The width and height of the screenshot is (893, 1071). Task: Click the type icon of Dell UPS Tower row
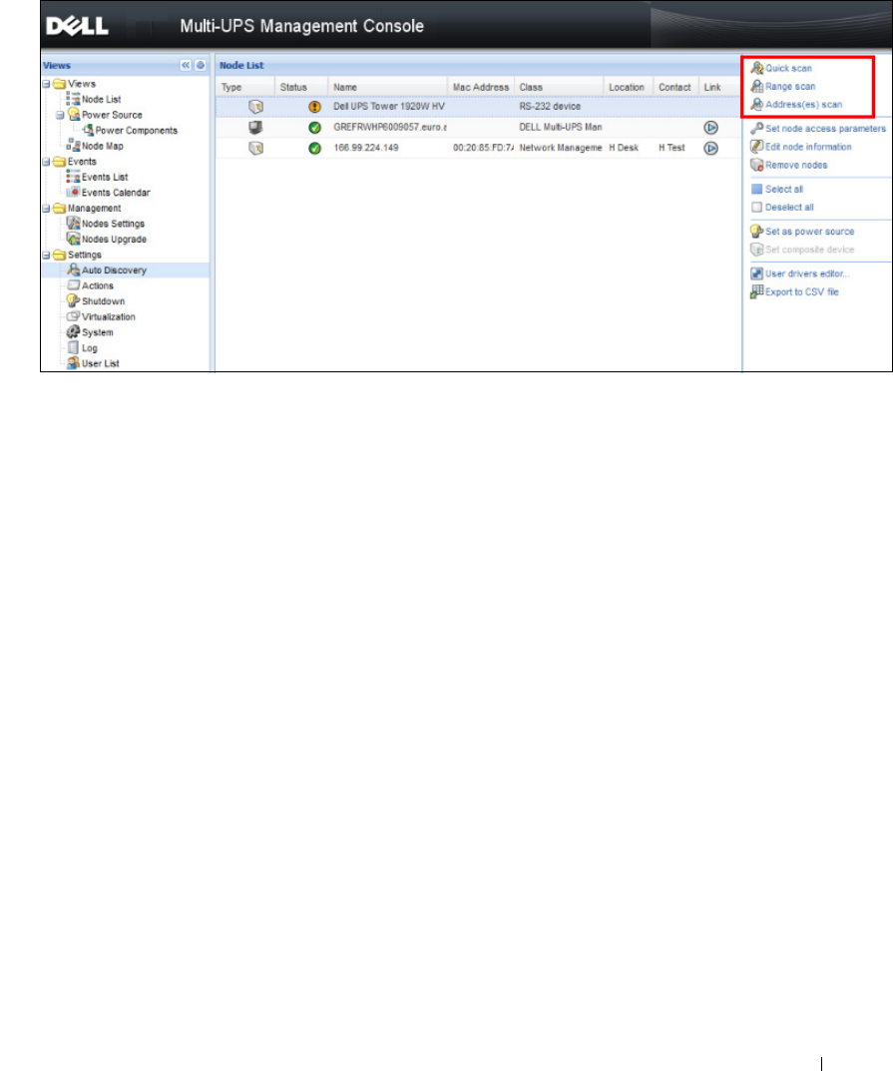(x=256, y=107)
